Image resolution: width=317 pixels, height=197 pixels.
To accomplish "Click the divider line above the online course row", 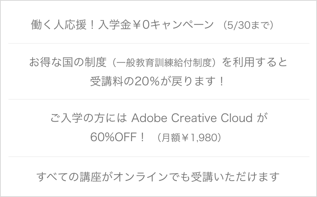I will coord(159,156).
